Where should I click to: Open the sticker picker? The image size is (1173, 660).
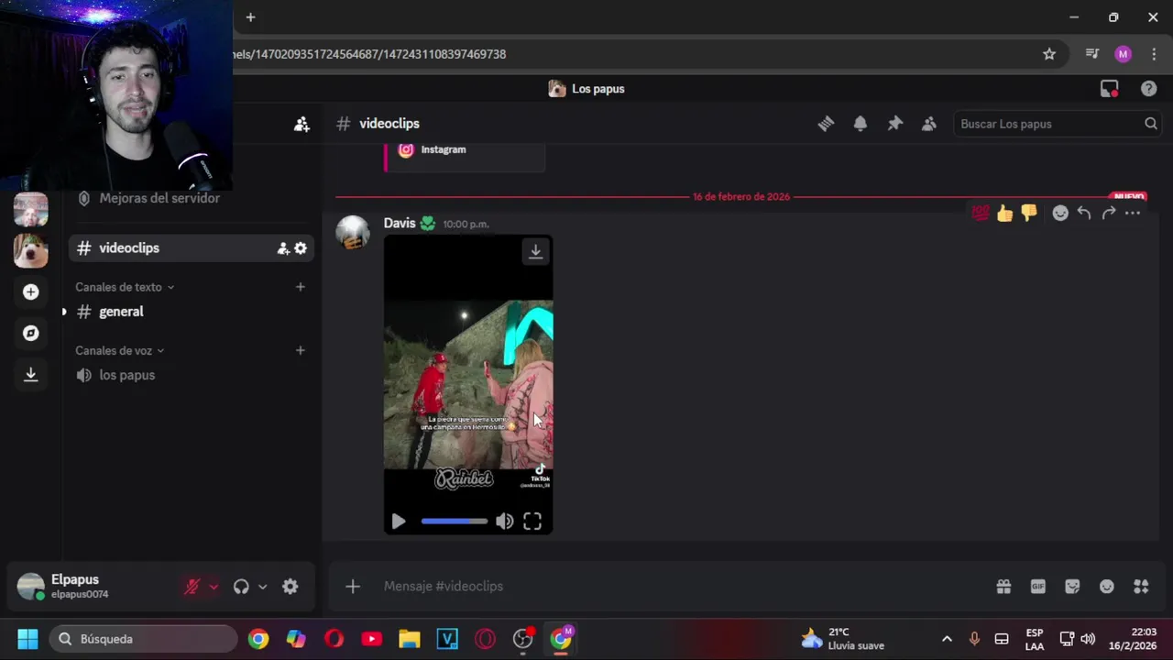pos(1072,587)
